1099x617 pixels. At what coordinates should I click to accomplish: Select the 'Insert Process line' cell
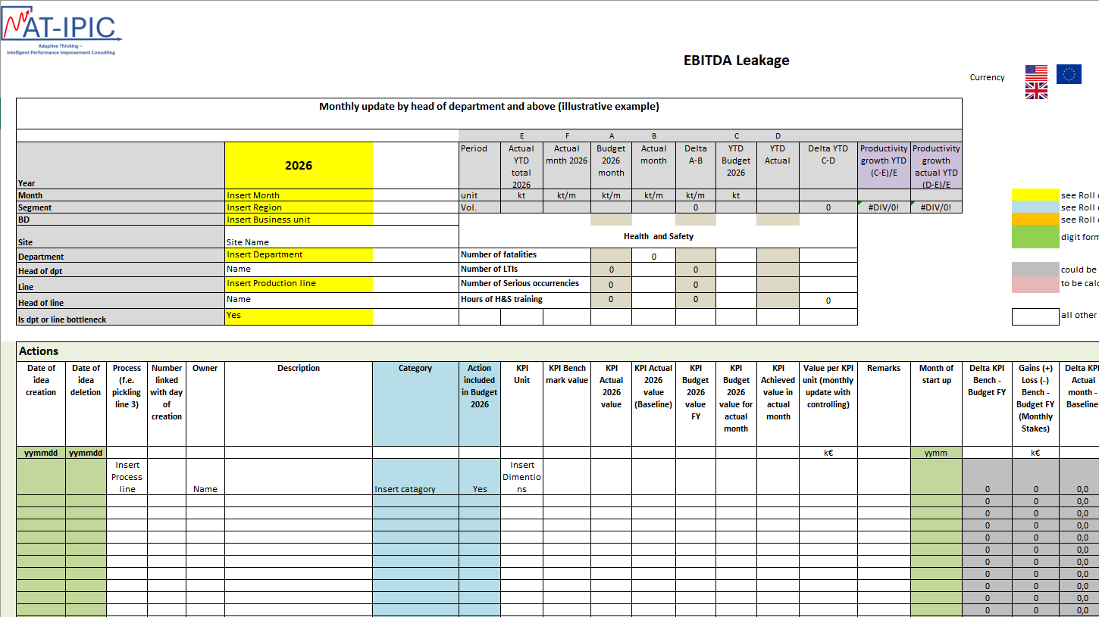[127, 477]
